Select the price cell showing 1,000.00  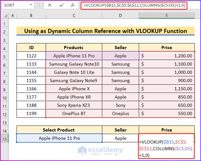coord(167,72)
